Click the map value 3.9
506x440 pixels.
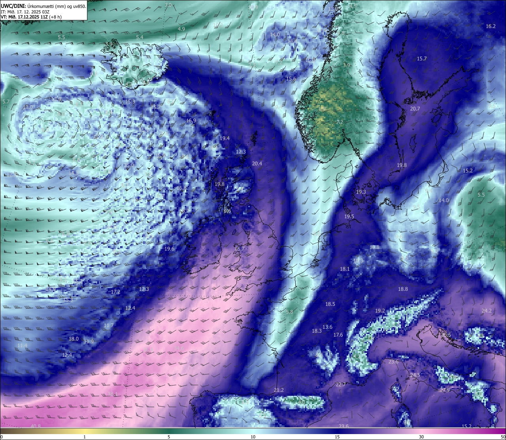pyautogui.click(x=346, y=65)
